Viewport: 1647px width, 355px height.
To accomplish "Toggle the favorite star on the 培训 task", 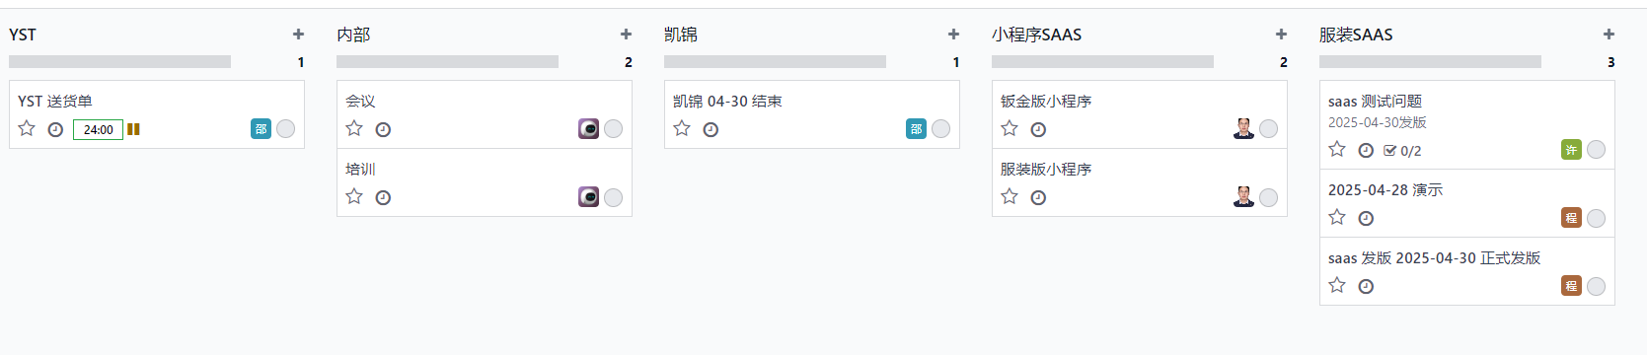I will 354,196.
